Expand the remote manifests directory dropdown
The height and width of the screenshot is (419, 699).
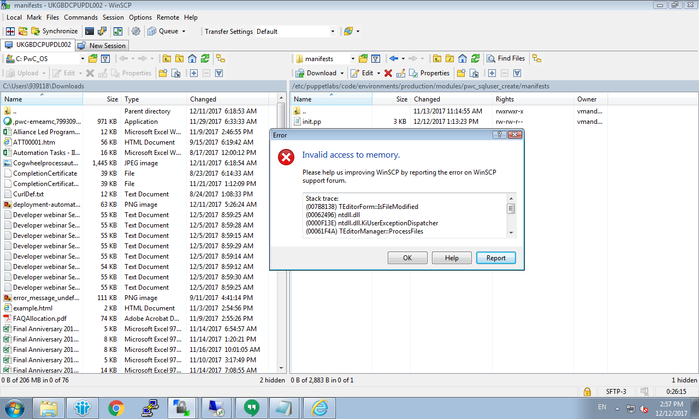tap(352, 59)
